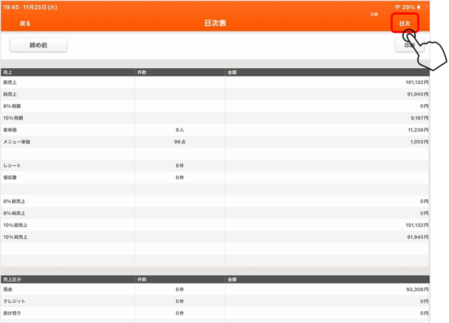Tap the 日次 button in the header
Screen dimensions: 449x323
(404, 23)
